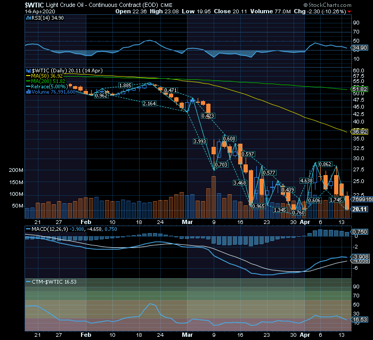Click the 34.90 RSI value tag
This screenshot has width=373, height=340.
(x=360, y=48)
